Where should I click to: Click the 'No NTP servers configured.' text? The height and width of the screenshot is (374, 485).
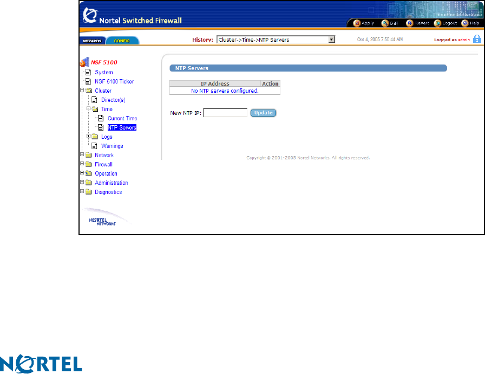tap(225, 91)
